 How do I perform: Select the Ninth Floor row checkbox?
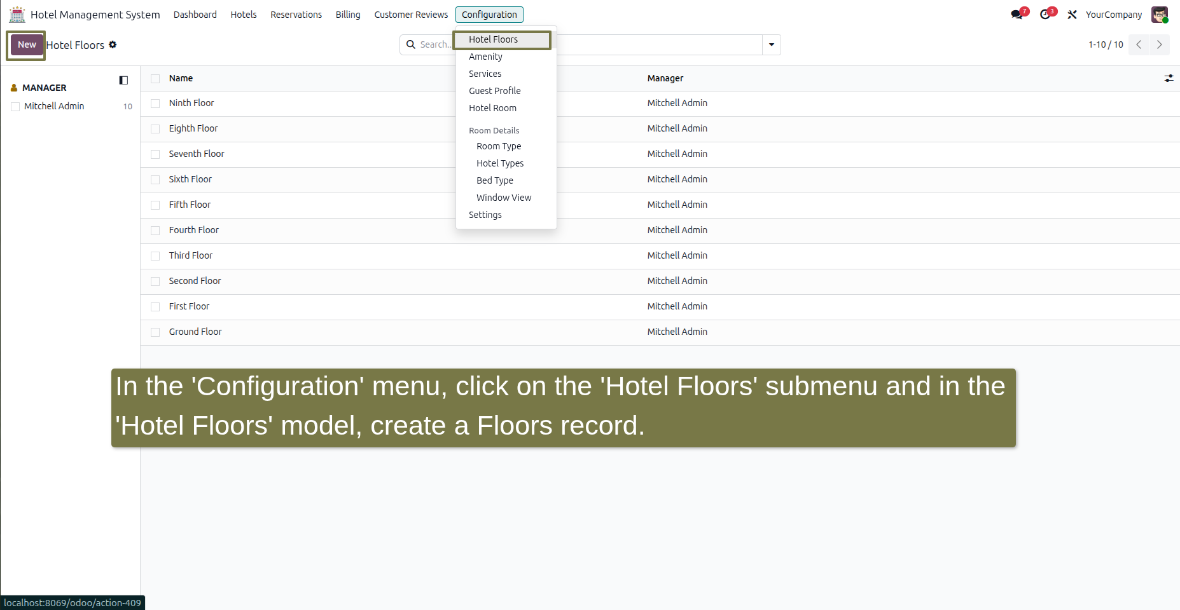coord(155,104)
